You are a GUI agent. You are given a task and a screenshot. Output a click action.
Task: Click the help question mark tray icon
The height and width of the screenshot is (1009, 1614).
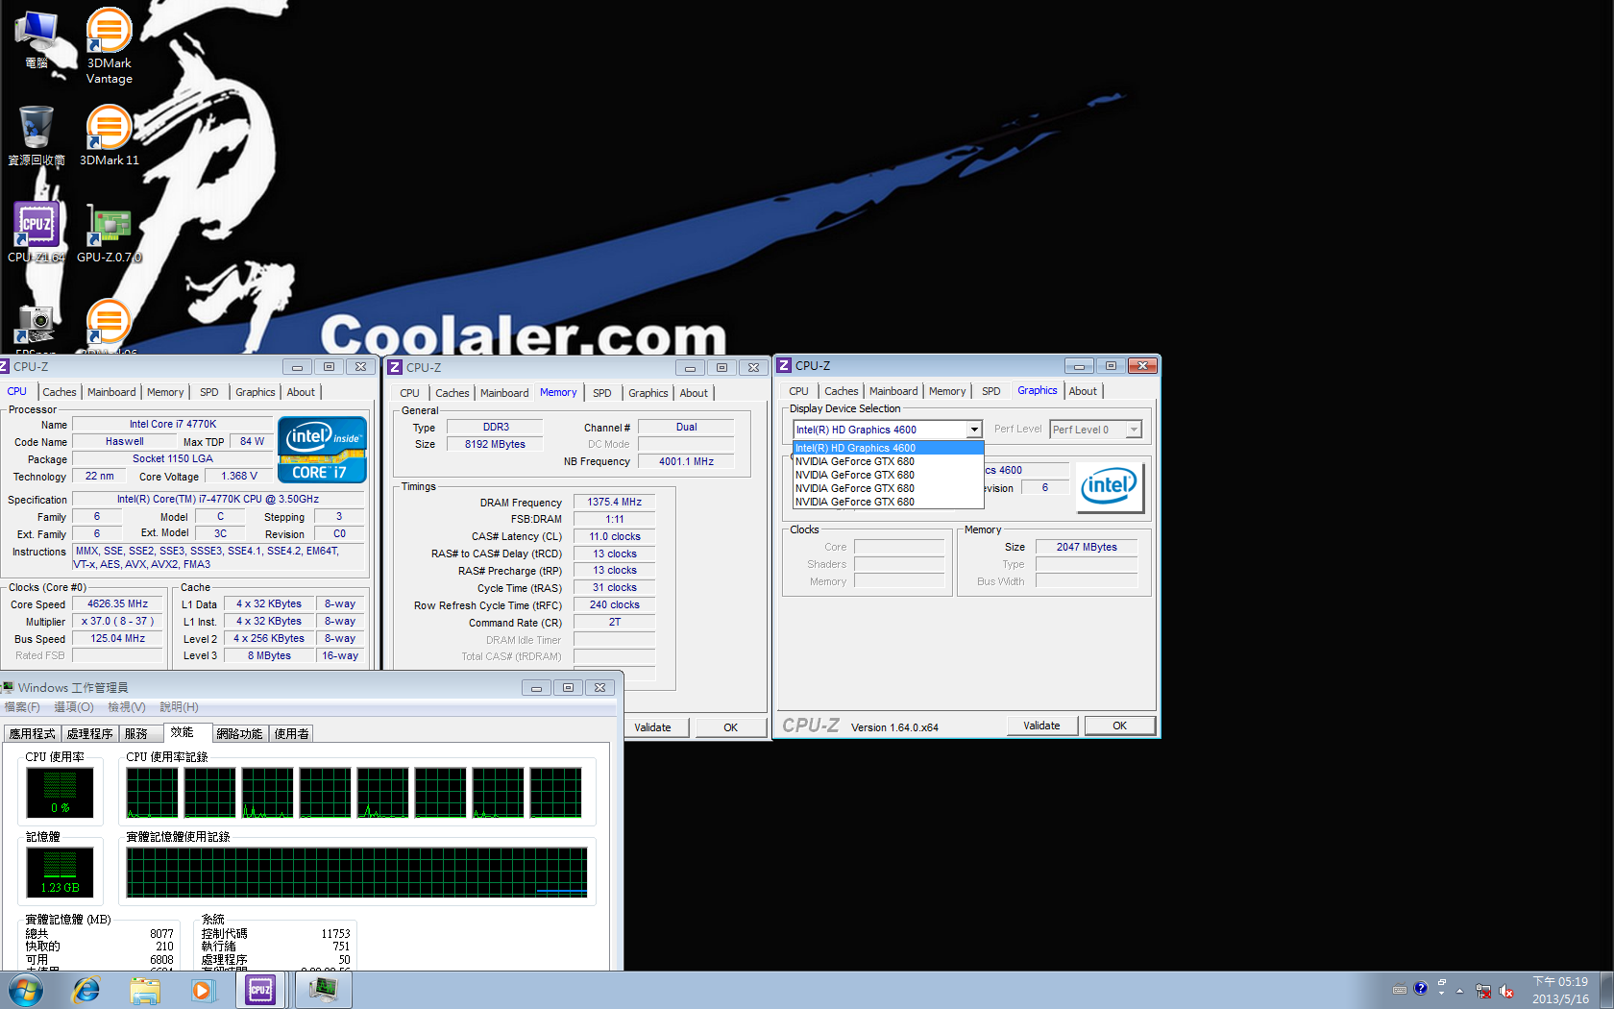coord(1420,988)
